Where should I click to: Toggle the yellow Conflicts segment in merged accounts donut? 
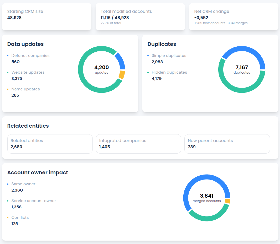(227, 201)
